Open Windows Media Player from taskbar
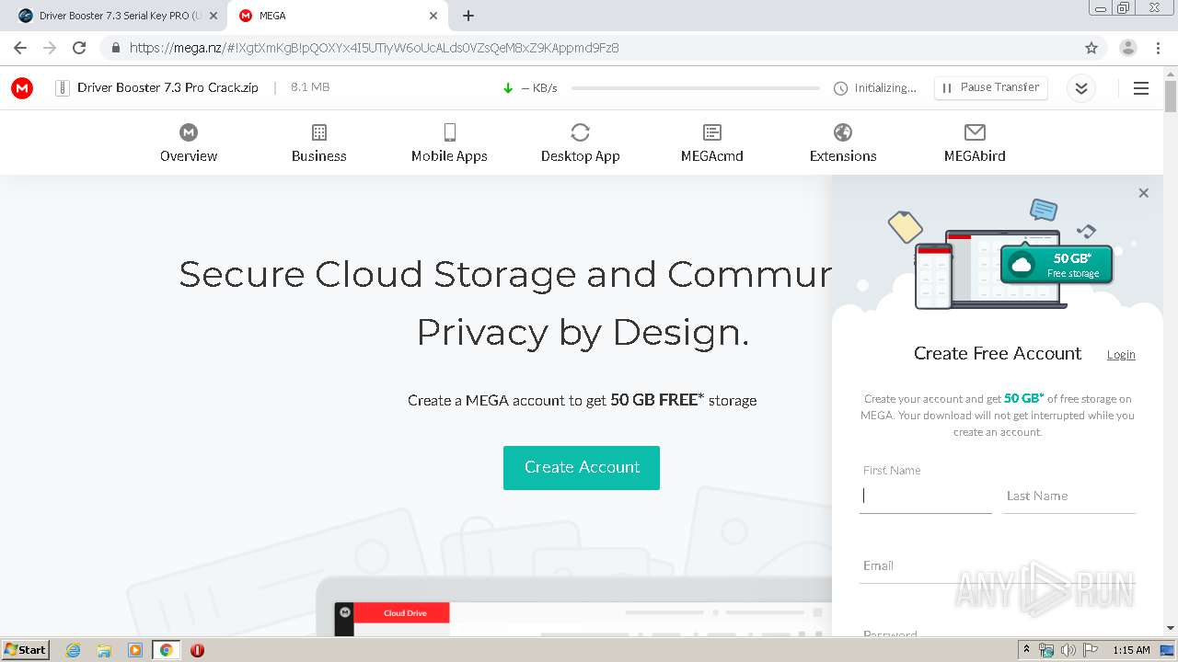 135,650
